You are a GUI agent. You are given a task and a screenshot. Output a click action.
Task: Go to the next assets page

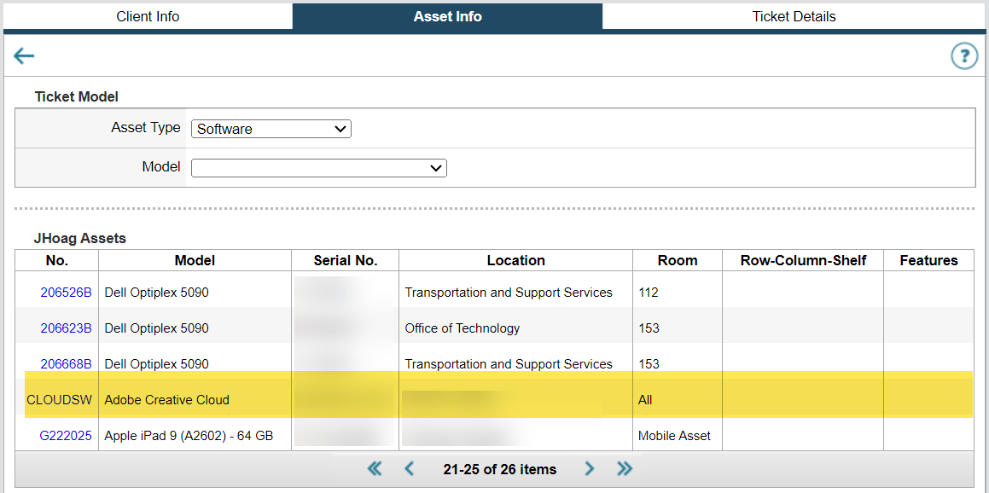click(590, 468)
